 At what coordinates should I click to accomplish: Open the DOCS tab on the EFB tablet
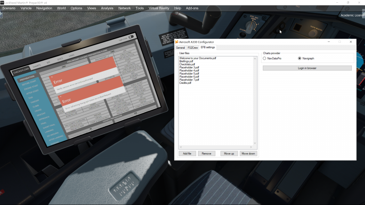click(60, 59)
